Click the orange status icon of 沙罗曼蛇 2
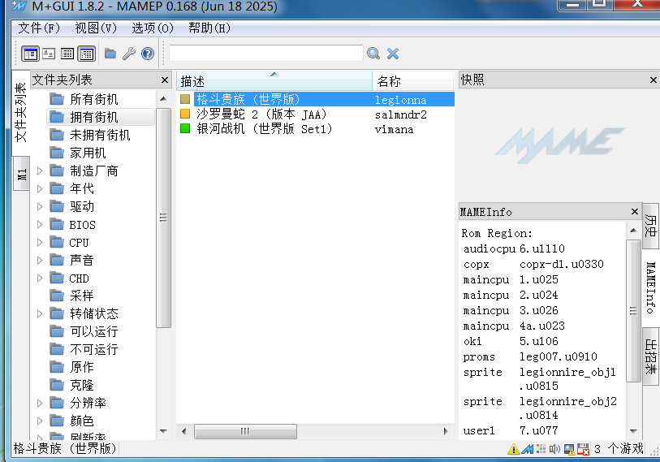 pyautogui.click(x=185, y=114)
